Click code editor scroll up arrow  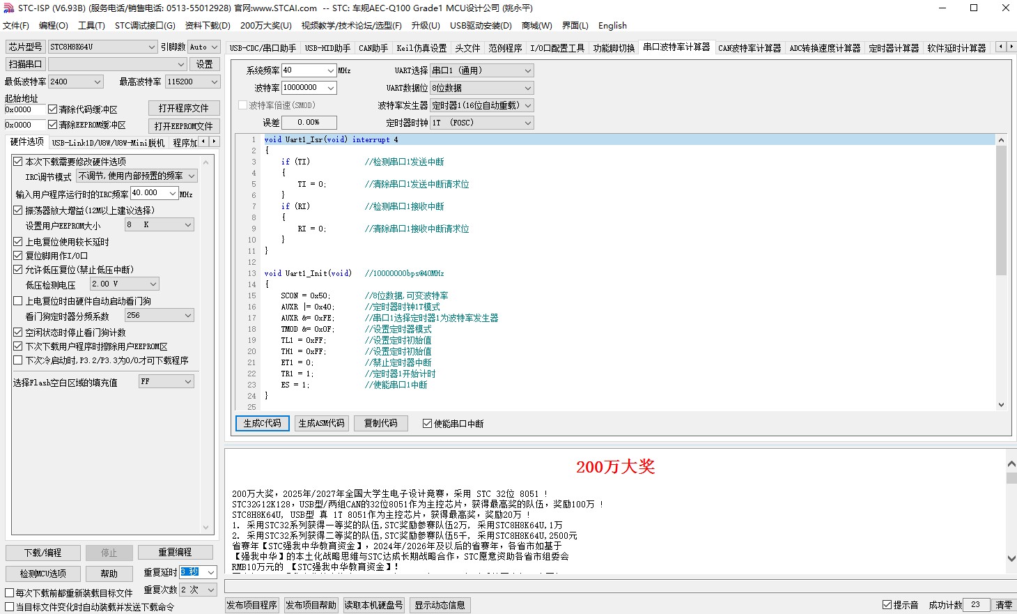click(x=1001, y=140)
